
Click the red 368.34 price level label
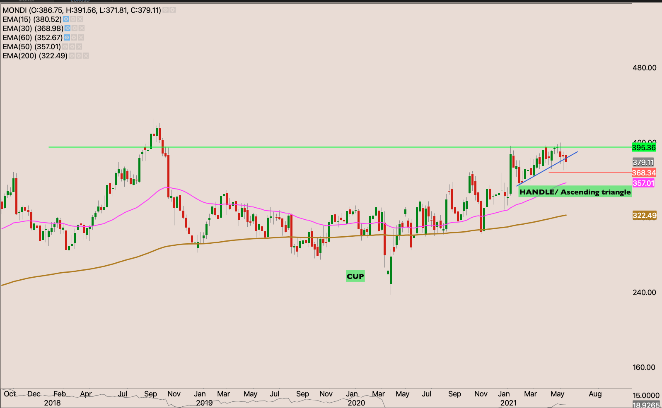point(644,173)
